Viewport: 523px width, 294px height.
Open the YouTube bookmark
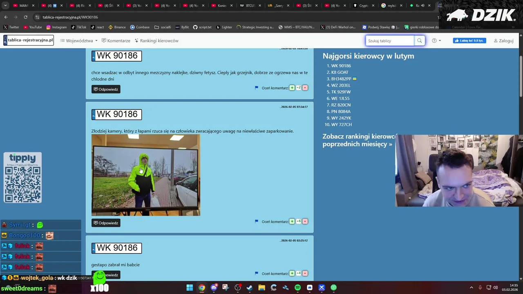[x=33, y=27]
